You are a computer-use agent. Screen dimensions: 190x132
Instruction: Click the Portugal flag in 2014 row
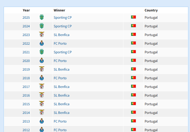pos(133,112)
